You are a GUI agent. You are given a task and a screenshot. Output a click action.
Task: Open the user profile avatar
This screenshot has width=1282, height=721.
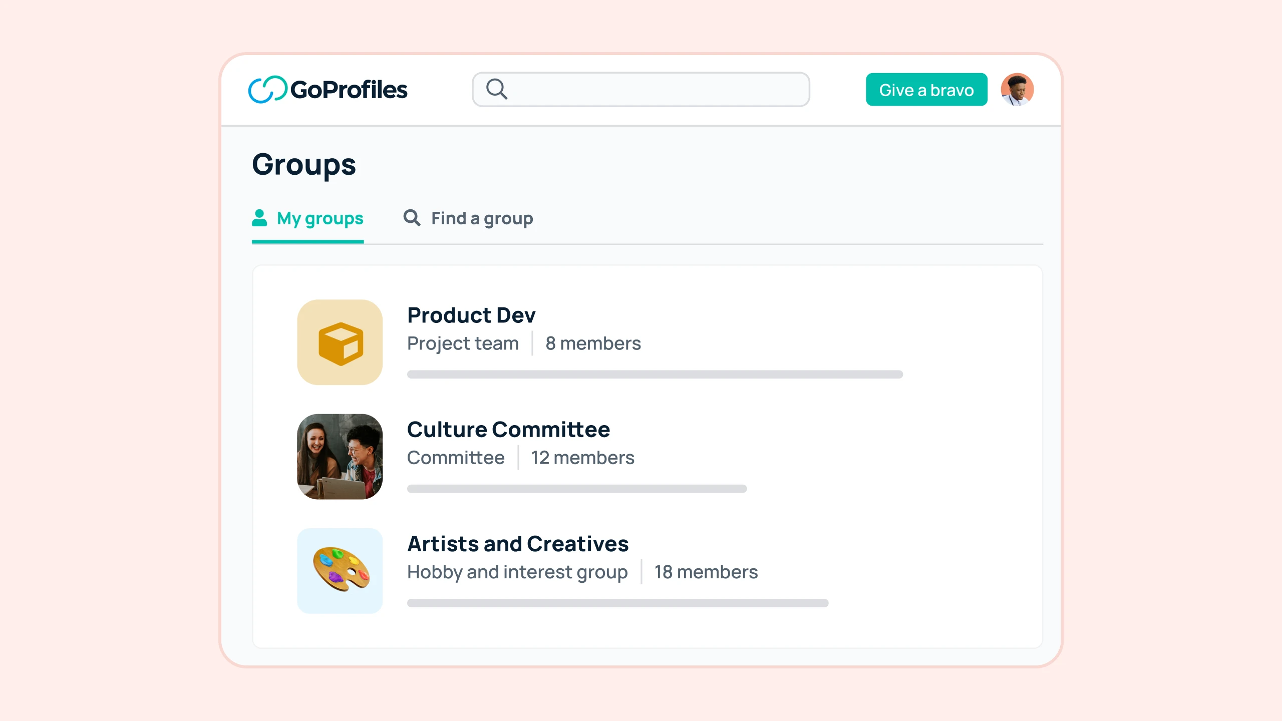[x=1017, y=90]
